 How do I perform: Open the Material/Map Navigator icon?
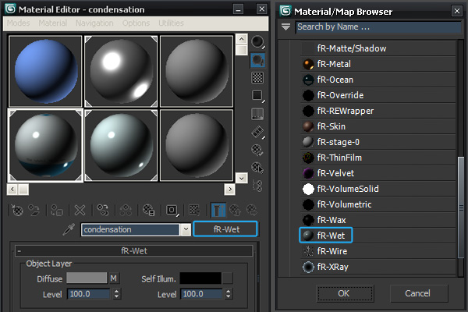pyautogui.click(x=257, y=186)
